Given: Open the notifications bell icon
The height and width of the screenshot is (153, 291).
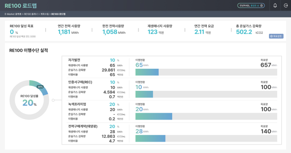Looking at the screenshot, I should pos(275,6).
